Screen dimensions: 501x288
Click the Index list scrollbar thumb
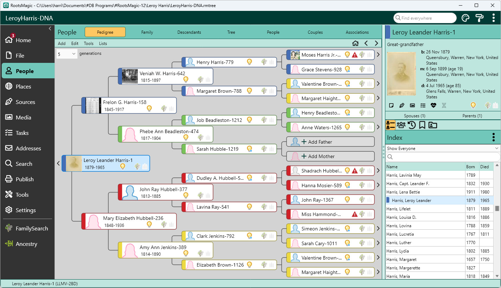click(x=497, y=209)
